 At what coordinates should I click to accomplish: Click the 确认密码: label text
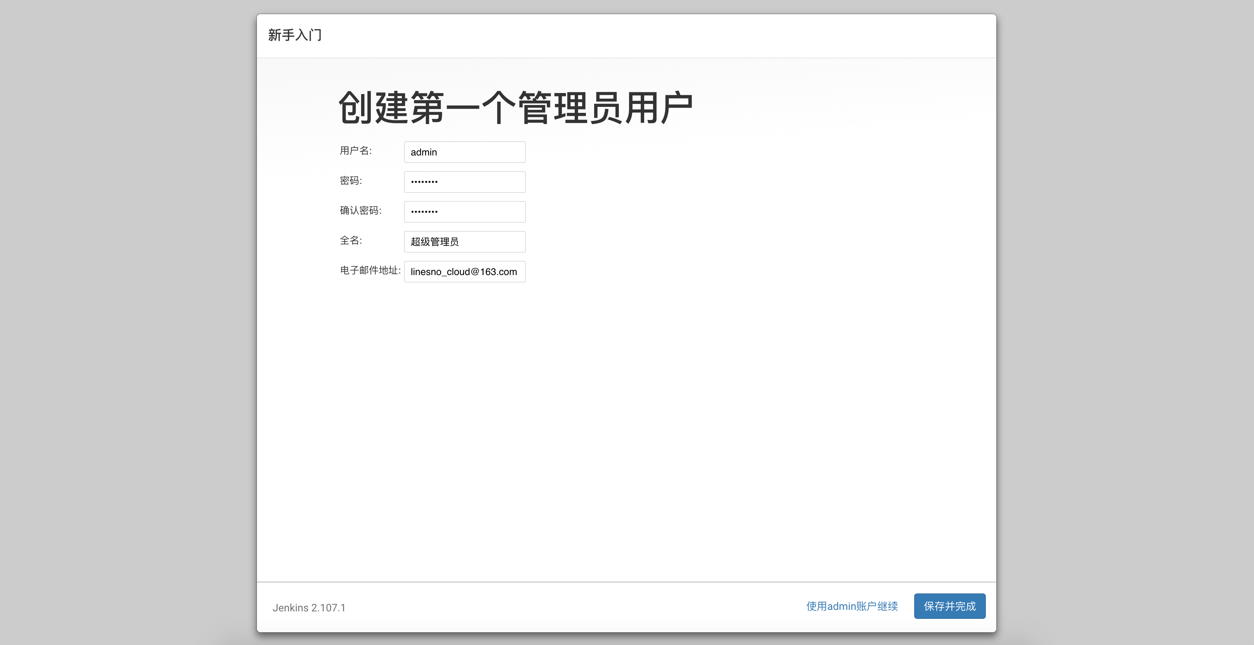[360, 210]
